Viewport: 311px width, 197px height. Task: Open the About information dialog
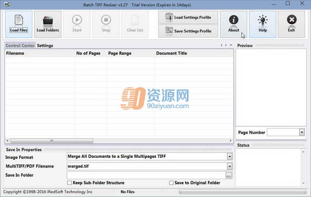234,24
